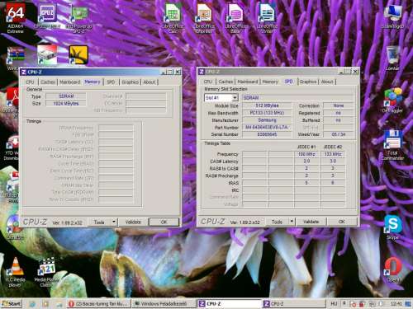Open VLC media player cone icon

click(x=16, y=272)
